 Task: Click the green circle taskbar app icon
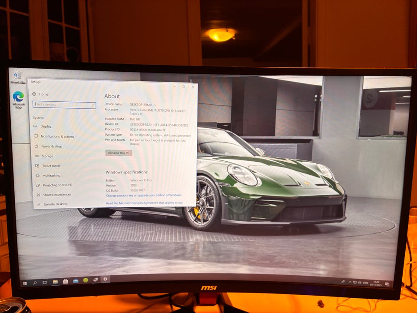point(86,280)
